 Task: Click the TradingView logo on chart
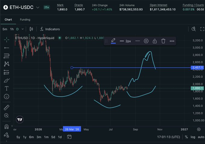pyautogui.click(x=20, y=120)
